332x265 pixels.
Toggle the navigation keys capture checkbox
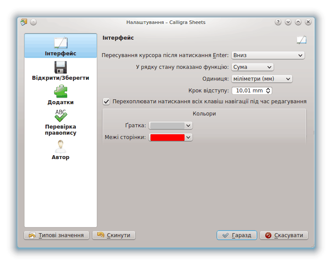[106, 102]
